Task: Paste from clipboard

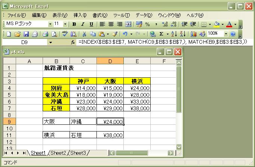Action: 102,34
